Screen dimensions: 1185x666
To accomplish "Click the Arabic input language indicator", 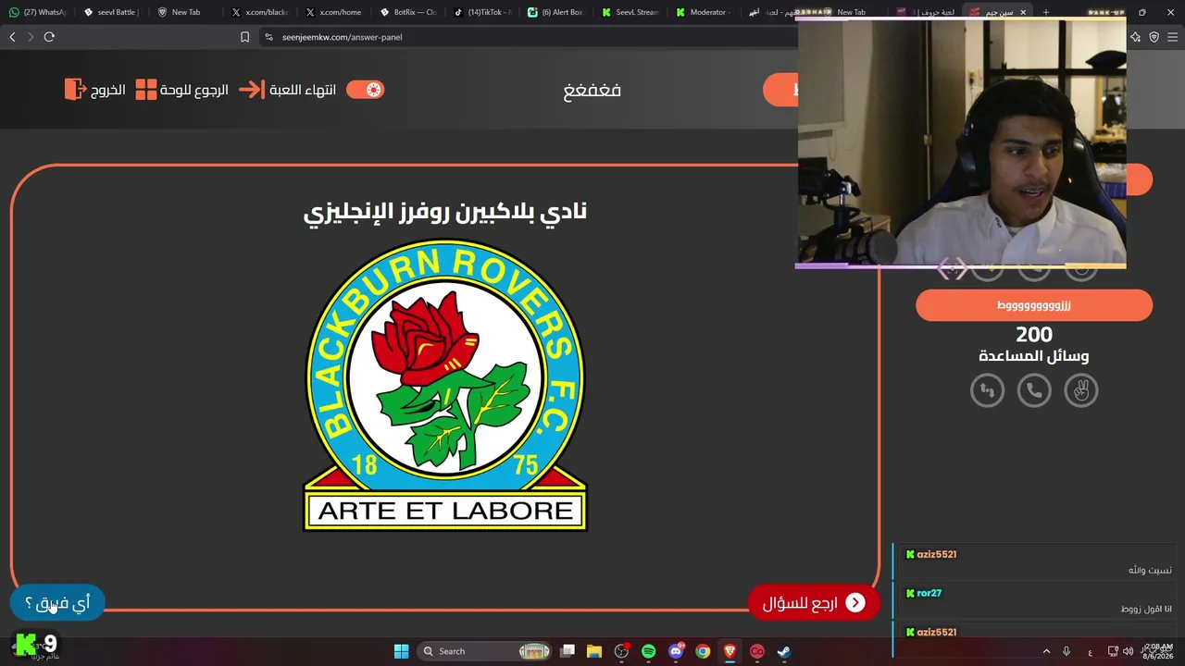I will pyautogui.click(x=1090, y=651).
